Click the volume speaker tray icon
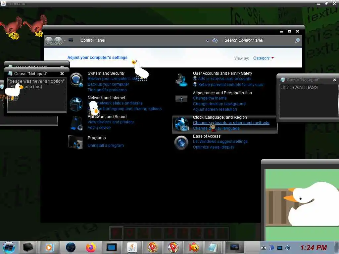 pos(288,248)
